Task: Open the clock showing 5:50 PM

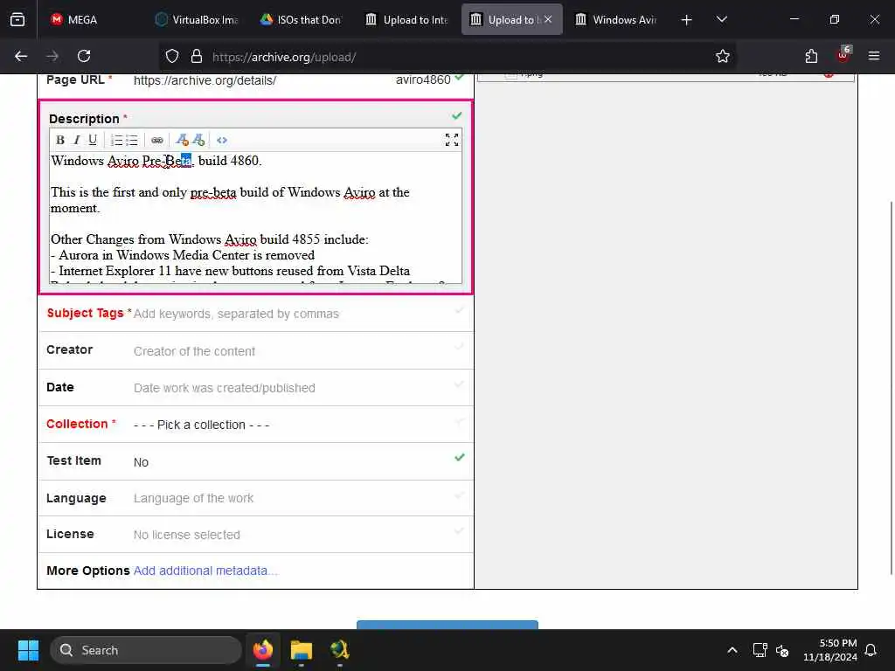Action: (x=830, y=650)
